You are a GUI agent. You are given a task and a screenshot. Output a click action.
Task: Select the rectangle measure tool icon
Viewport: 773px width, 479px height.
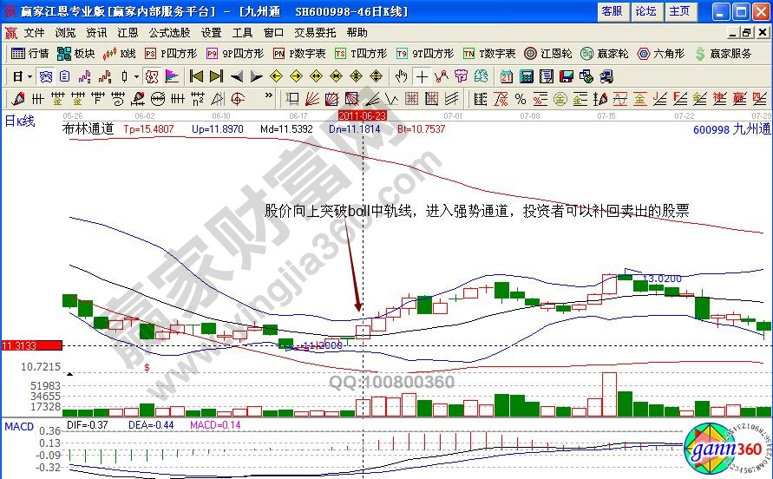pyautogui.click(x=292, y=99)
